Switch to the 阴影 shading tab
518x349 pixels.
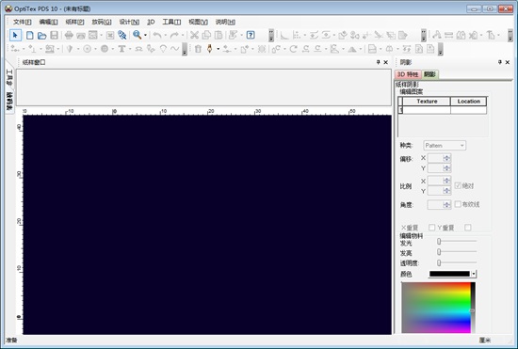coord(429,74)
